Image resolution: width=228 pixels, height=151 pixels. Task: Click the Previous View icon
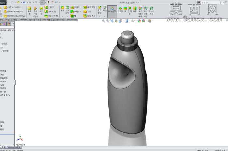(x=112, y=21)
